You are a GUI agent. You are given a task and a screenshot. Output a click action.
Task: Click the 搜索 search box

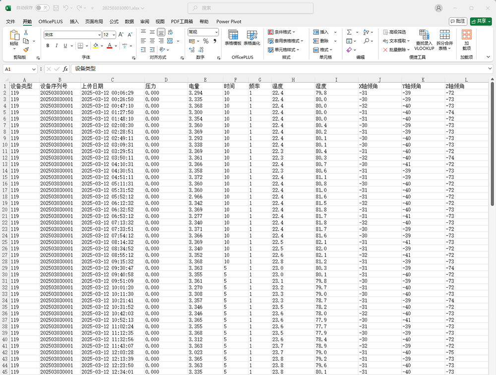pyautogui.click(x=250, y=8)
